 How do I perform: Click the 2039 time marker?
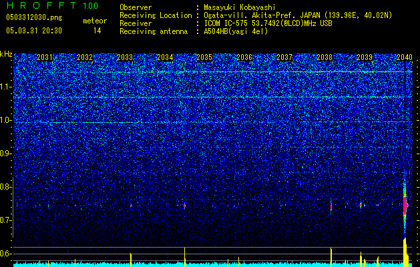365,57
